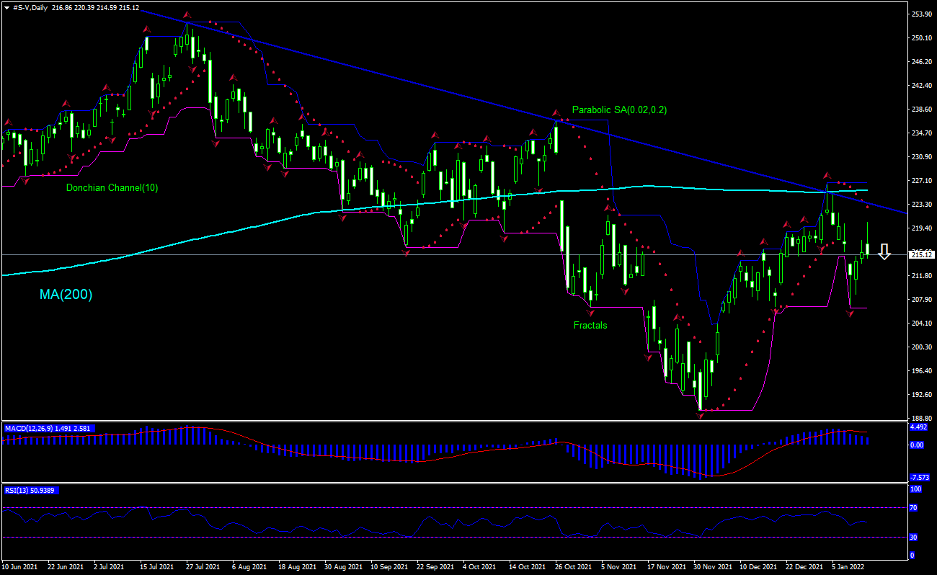The width and height of the screenshot is (937, 575).
Task: Click the Fractals label
Action: (590, 325)
